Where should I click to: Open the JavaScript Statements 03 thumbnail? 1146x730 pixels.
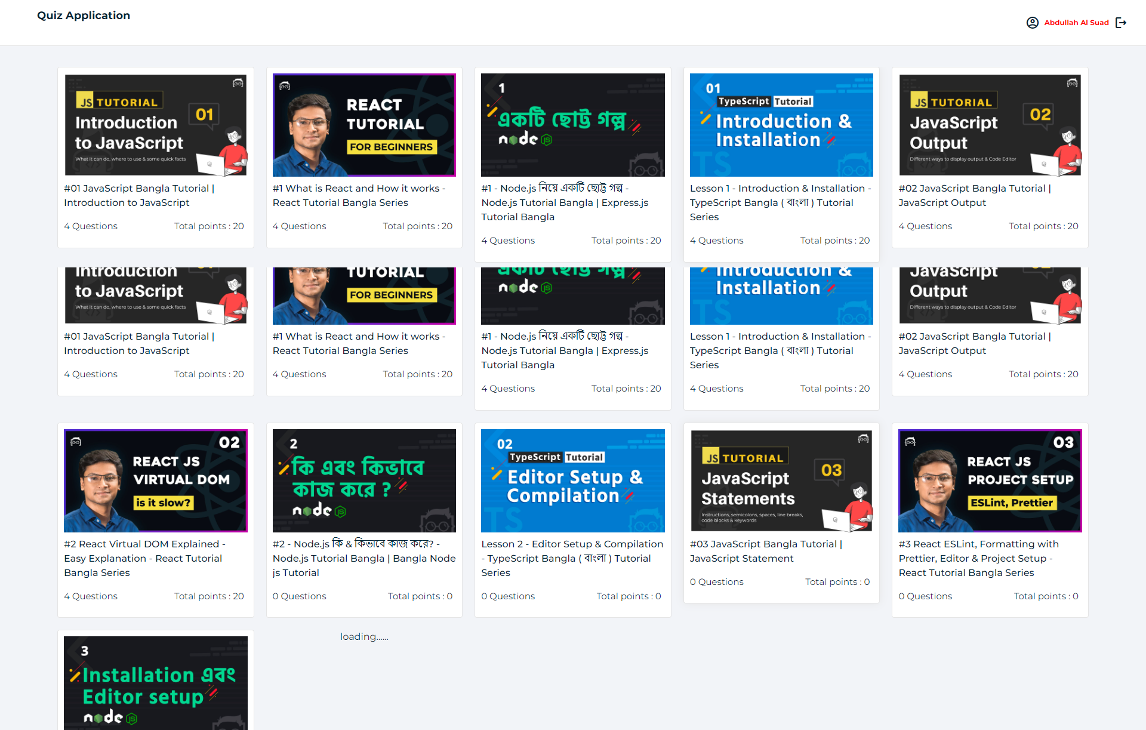click(x=781, y=480)
